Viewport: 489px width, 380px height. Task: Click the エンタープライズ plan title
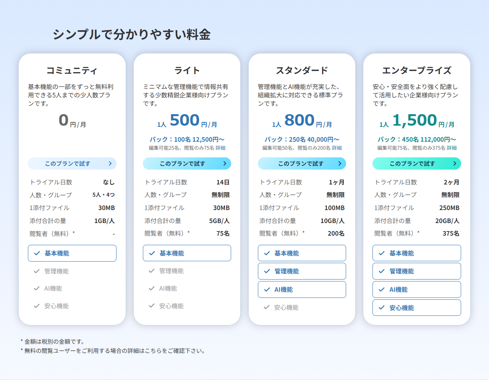417,71
